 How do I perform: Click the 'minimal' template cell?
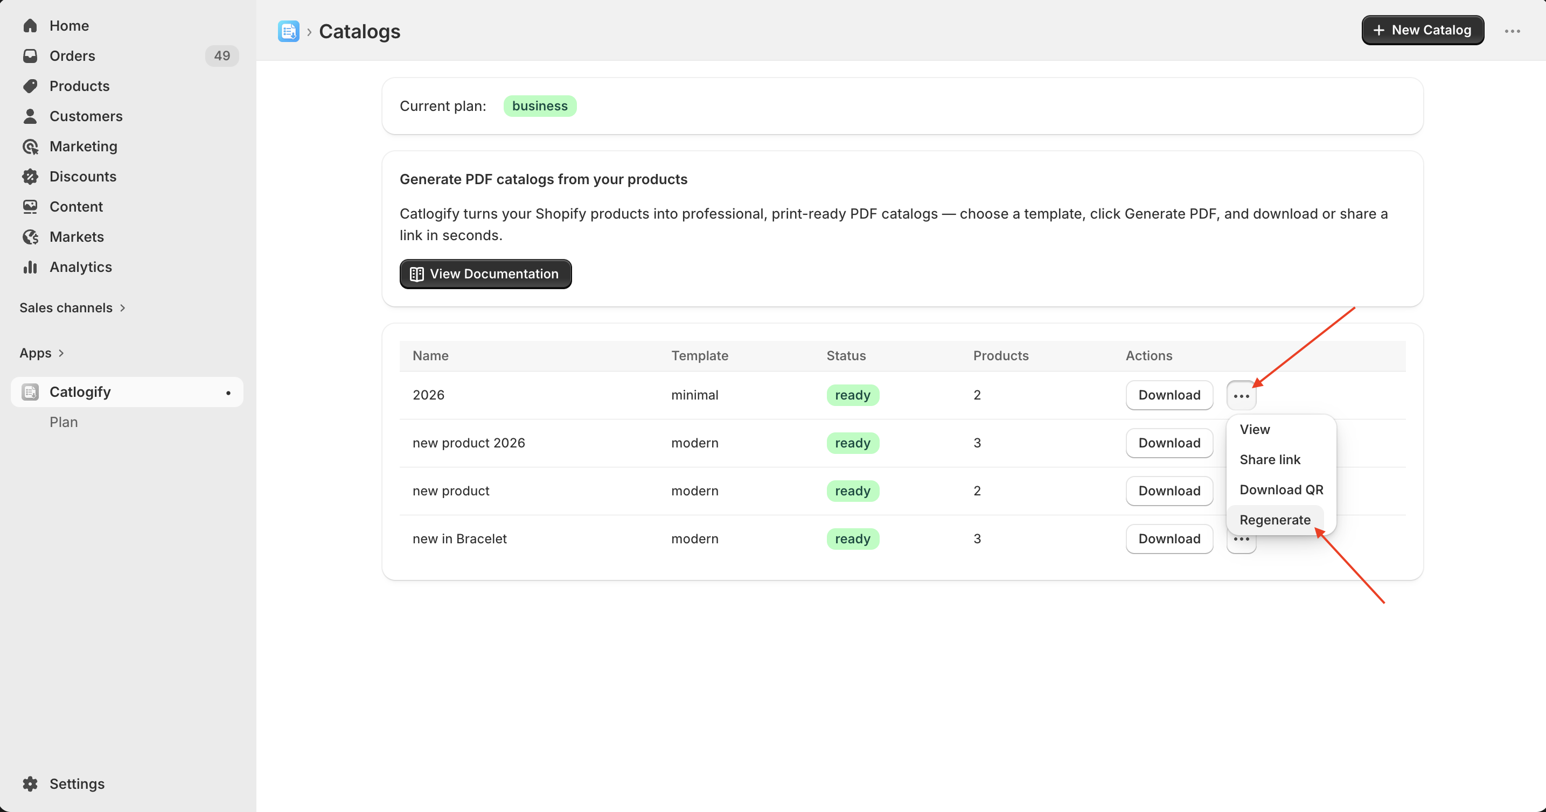pyautogui.click(x=694, y=395)
